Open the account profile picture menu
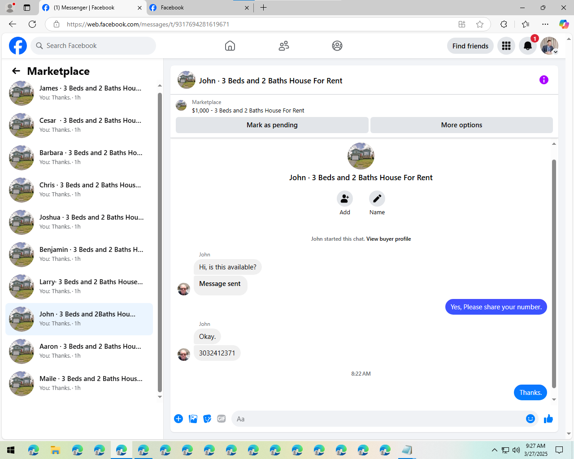 tap(549, 46)
